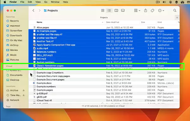Sort by the Name column header
This screenshot has width=190, height=121.
point(39,22)
